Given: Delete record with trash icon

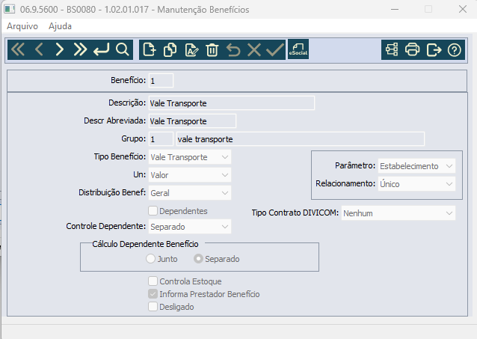Looking at the screenshot, I should [212, 49].
